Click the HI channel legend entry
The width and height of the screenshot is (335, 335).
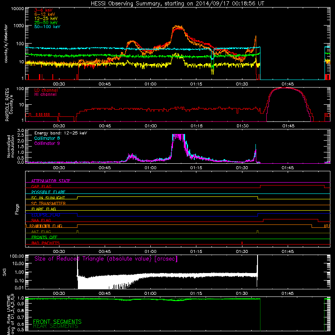(x=46, y=95)
